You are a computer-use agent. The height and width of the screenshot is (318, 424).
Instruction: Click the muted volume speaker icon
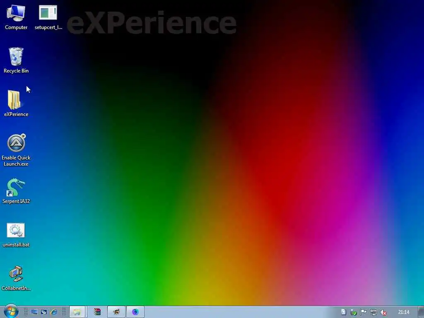pos(383,312)
